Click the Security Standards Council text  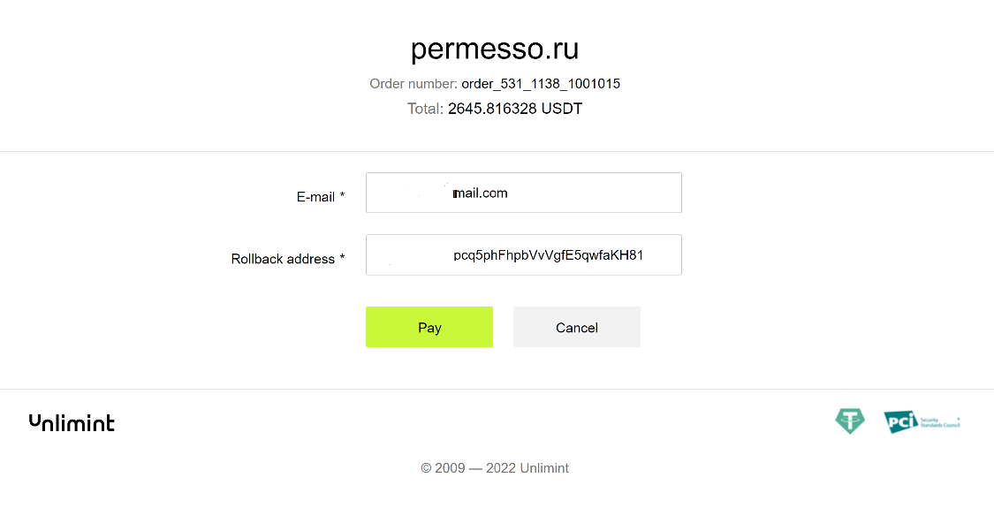[939, 422]
